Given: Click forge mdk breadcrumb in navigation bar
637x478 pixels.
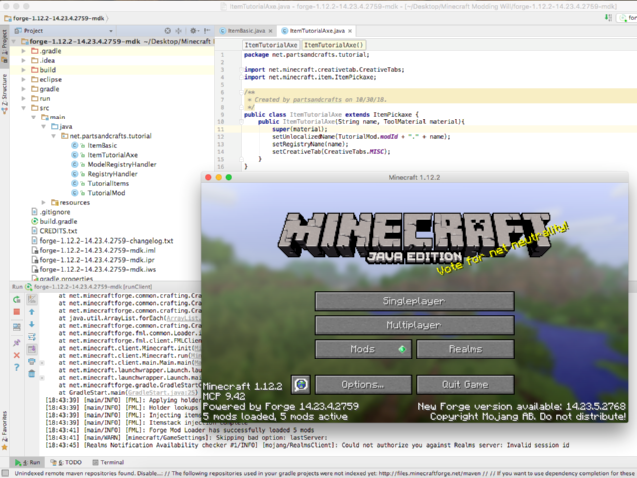Looking at the screenshot, I should (54, 18).
